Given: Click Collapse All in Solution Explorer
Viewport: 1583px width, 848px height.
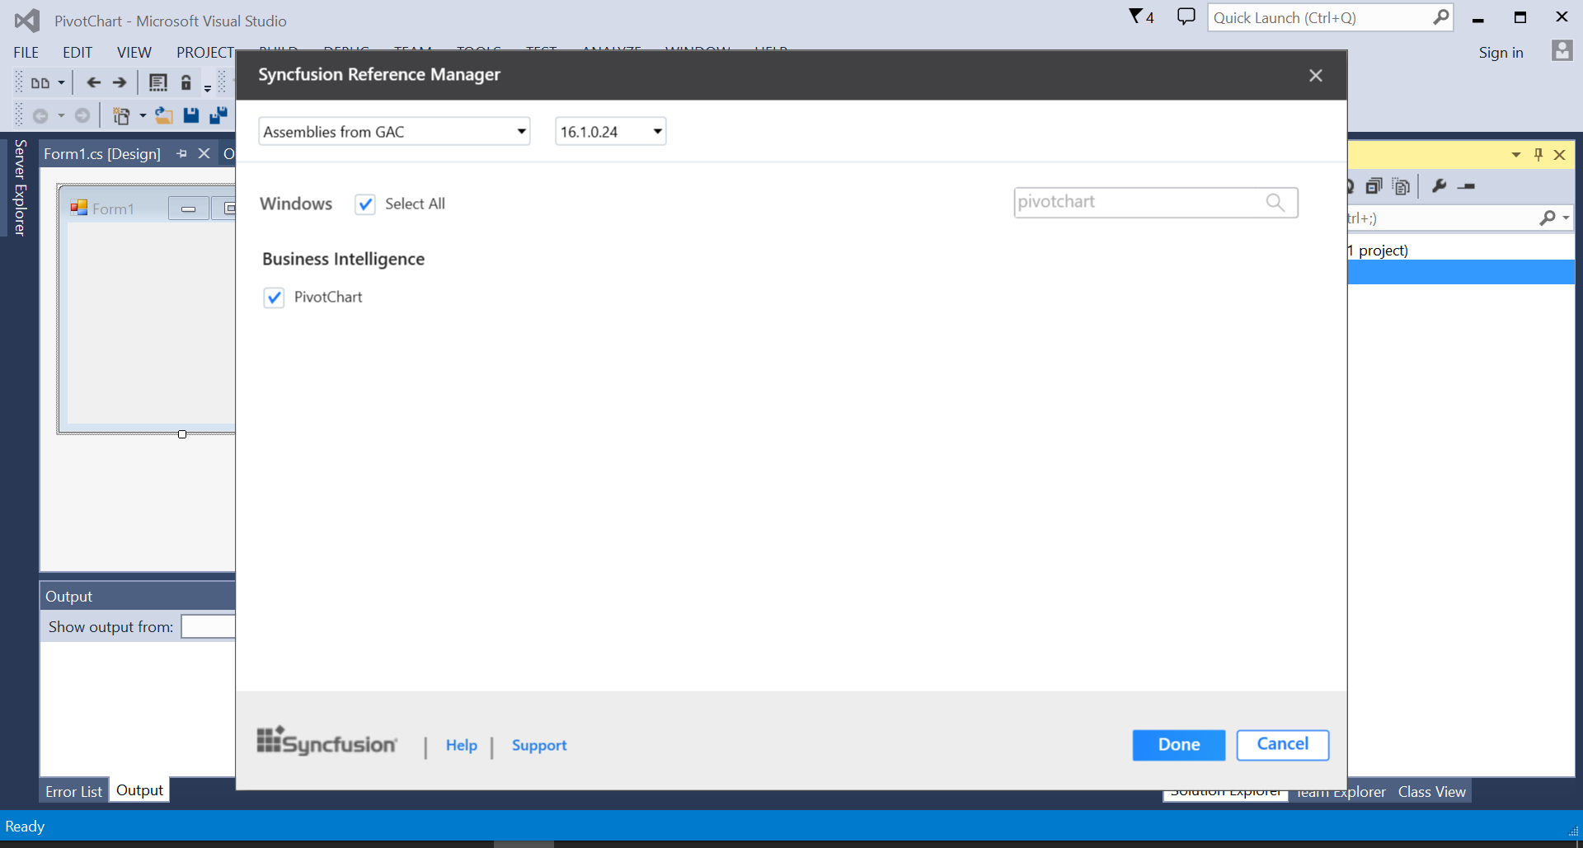Looking at the screenshot, I should click(1374, 186).
